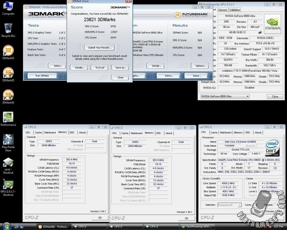Open Mainboard tab in the CPU-Z processor window
The height and width of the screenshot is (230, 287).
226,132
